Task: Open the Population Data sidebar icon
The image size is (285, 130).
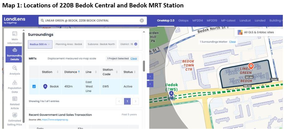Action: click(x=15, y=87)
